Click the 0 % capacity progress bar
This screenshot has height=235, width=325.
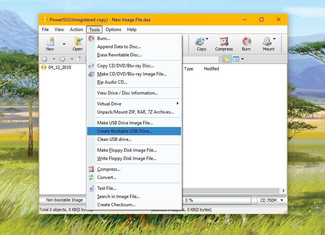point(217,200)
